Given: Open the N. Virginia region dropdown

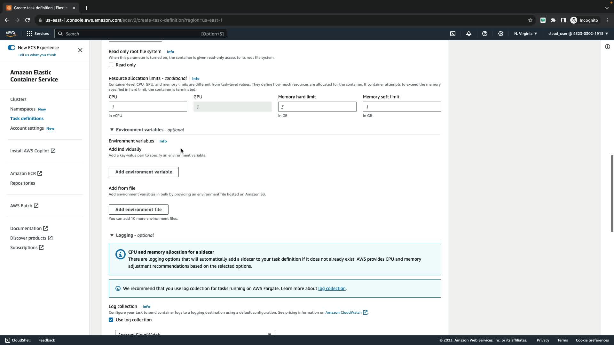Looking at the screenshot, I should [525, 34].
